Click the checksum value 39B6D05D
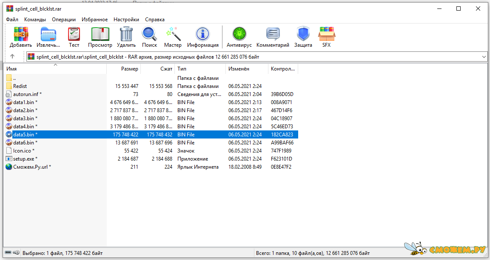 [x=282, y=94]
